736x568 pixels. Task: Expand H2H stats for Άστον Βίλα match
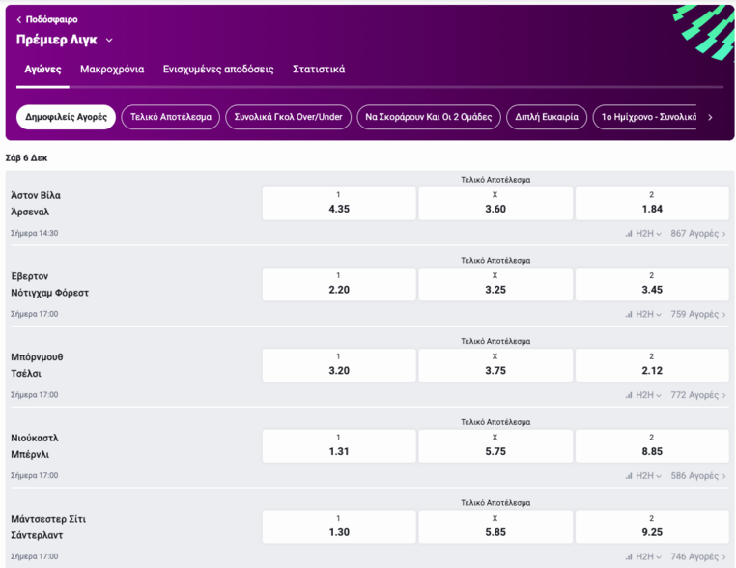click(642, 233)
